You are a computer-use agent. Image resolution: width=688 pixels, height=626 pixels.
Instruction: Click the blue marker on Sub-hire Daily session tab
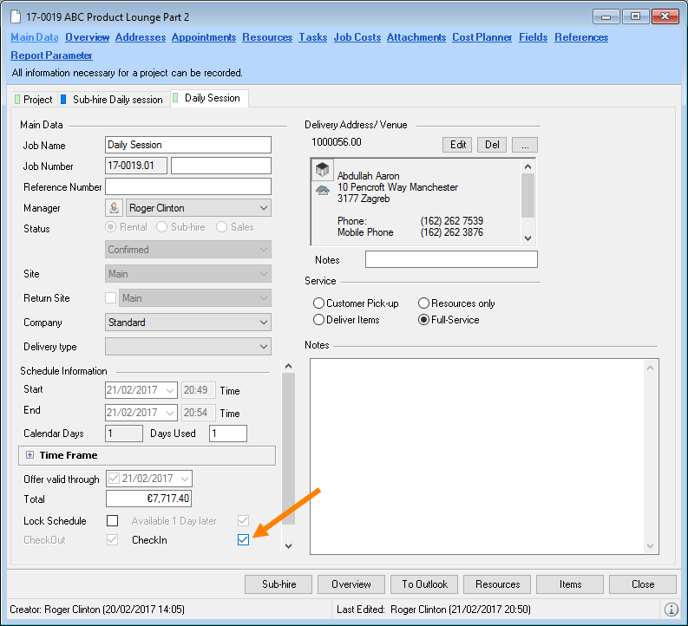coord(64,100)
